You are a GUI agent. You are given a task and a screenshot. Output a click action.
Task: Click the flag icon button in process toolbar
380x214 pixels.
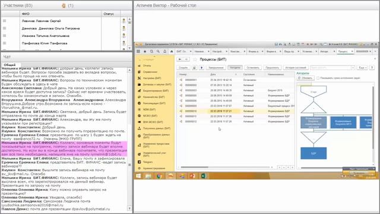click(x=201, y=68)
